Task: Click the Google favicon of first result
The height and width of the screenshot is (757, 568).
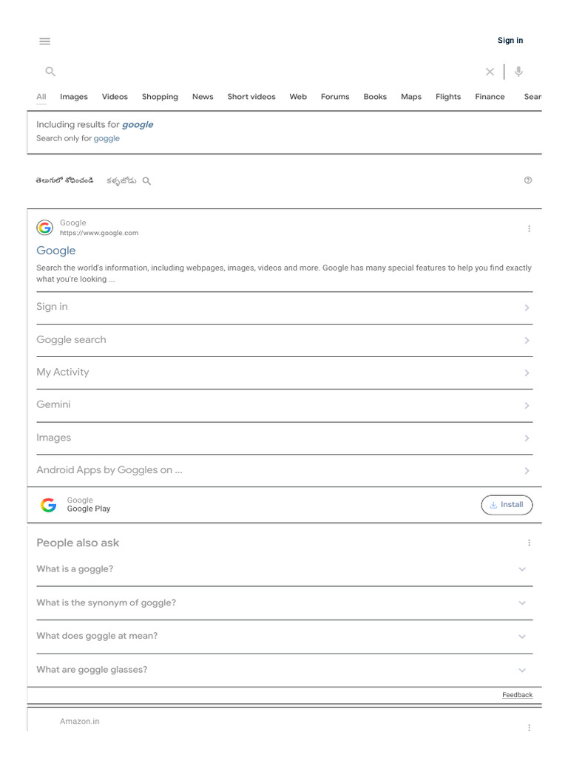Action: pos(45,228)
